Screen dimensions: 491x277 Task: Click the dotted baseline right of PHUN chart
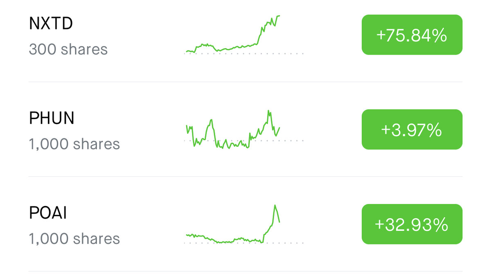292,140
